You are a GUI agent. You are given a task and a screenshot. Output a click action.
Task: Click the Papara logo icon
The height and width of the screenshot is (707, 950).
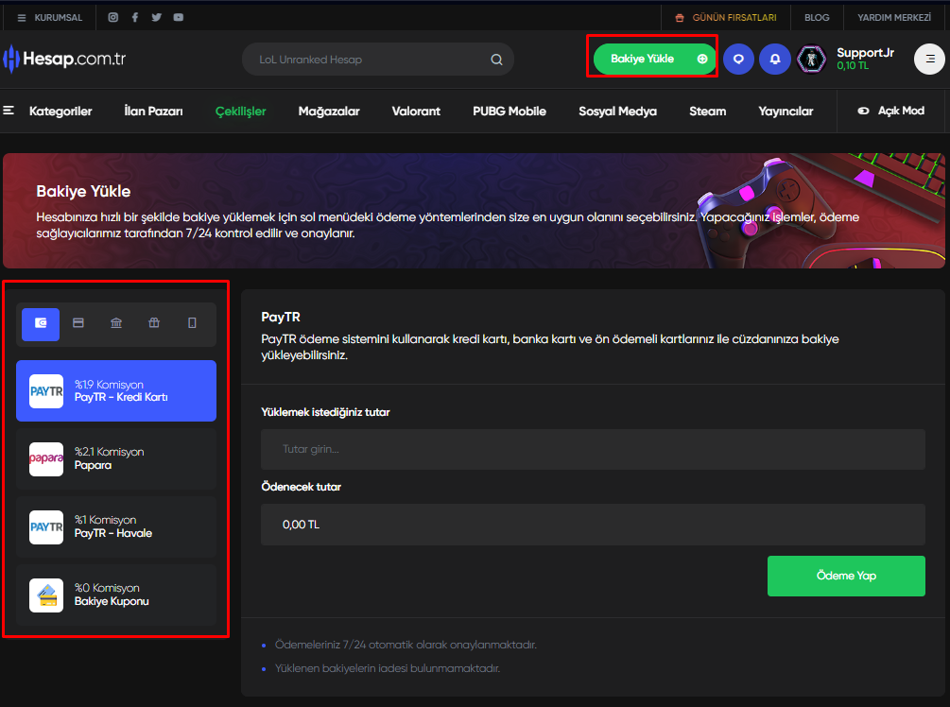pyautogui.click(x=46, y=458)
